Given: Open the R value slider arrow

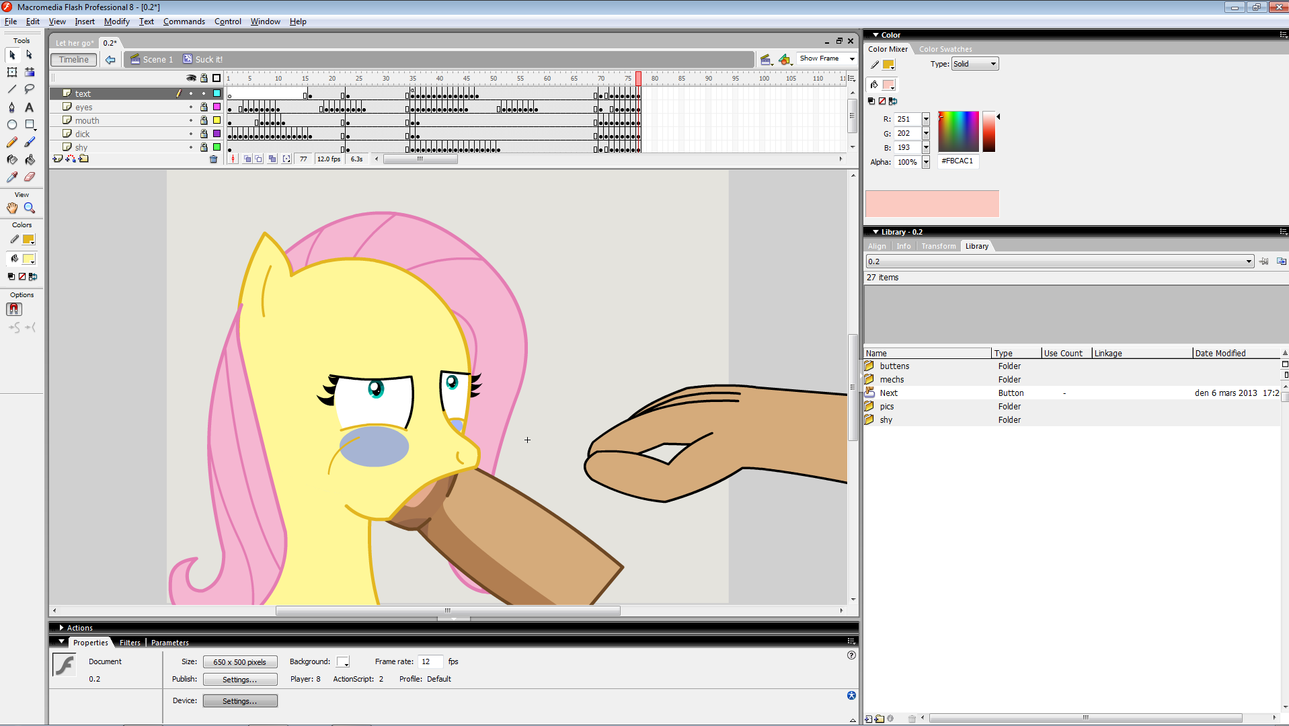Looking at the screenshot, I should (926, 119).
